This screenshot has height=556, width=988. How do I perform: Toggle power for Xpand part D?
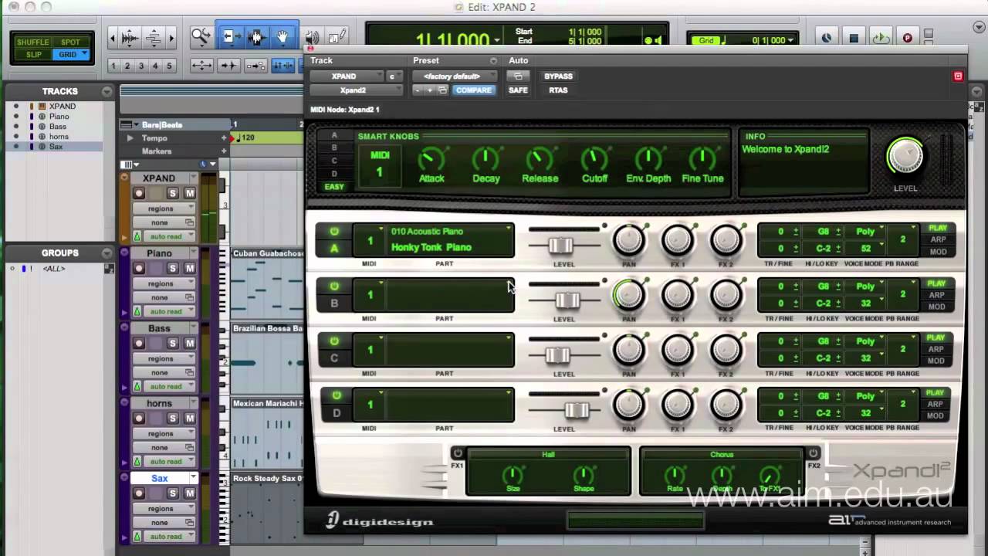click(337, 396)
